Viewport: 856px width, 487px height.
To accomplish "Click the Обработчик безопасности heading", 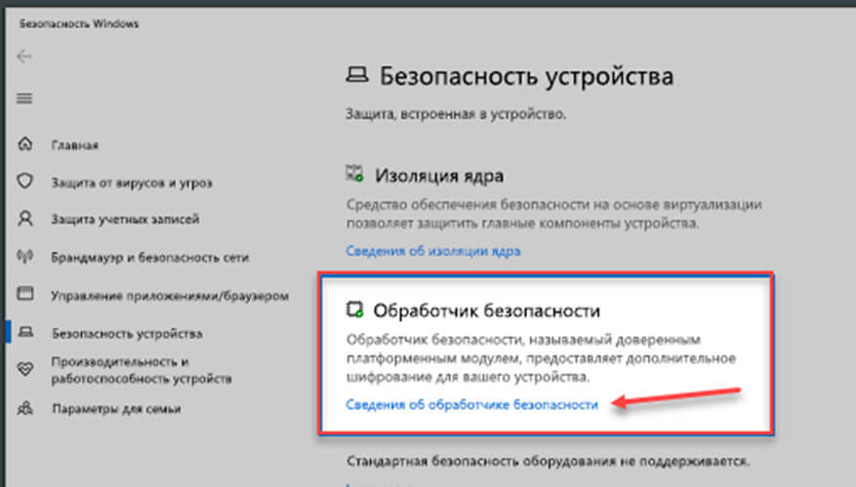I will pyautogui.click(x=487, y=310).
